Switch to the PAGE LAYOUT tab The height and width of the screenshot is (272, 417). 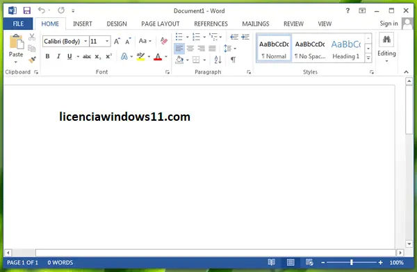(161, 24)
